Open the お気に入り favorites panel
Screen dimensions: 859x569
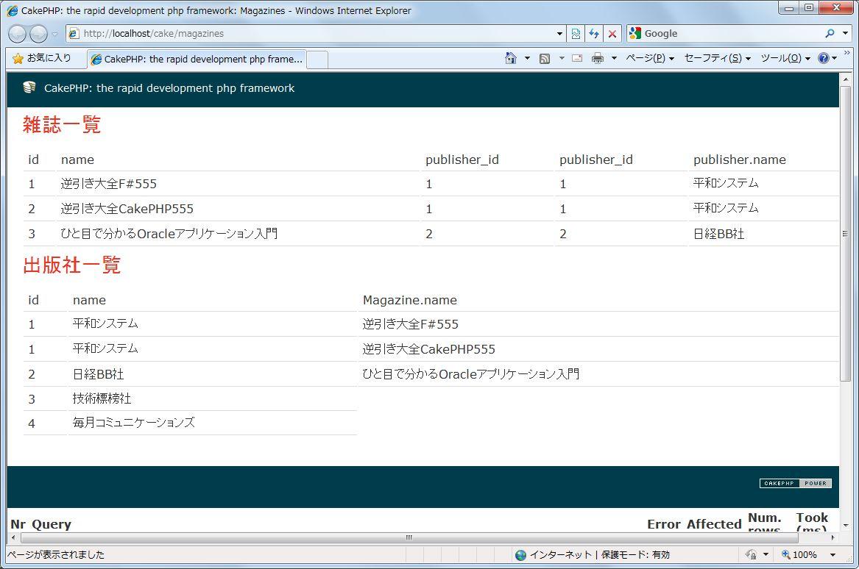(43, 59)
